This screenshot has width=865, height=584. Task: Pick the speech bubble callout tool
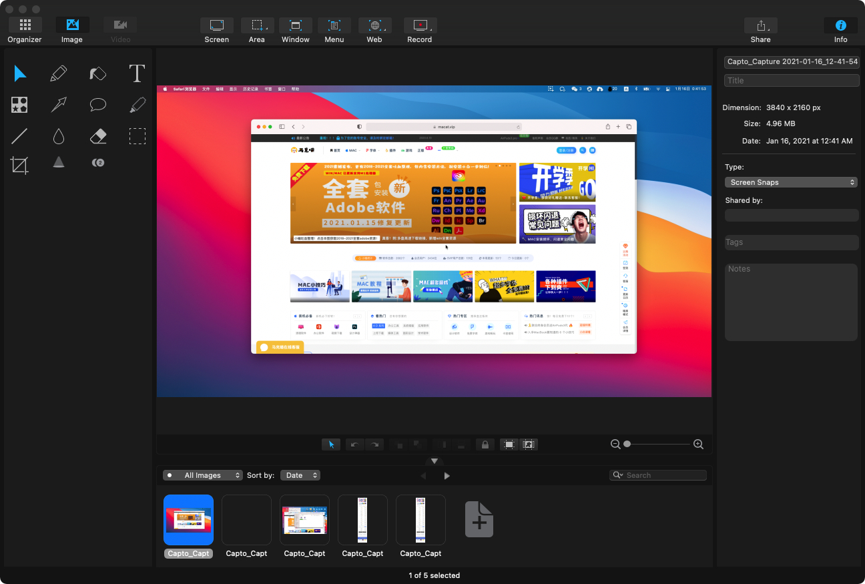coord(98,105)
